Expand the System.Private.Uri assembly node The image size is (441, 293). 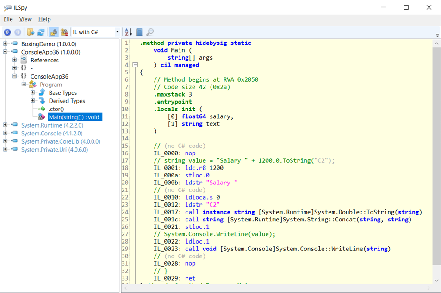[x=5, y=149]
